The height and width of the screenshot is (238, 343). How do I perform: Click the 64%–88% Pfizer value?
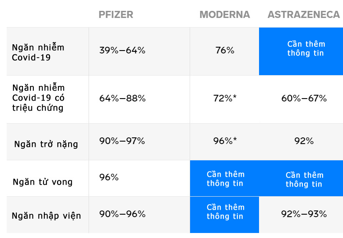click(122, 99)
